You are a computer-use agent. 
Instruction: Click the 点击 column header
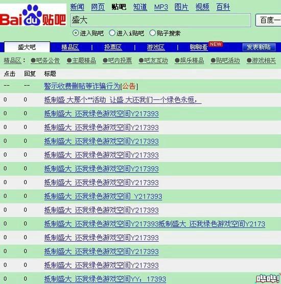10,74
